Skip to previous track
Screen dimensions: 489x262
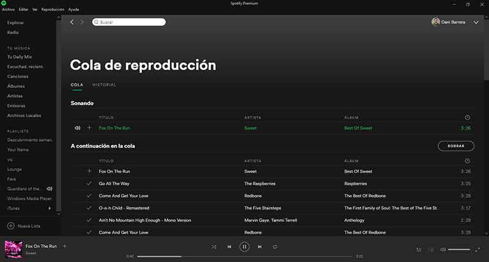[229, 247]
